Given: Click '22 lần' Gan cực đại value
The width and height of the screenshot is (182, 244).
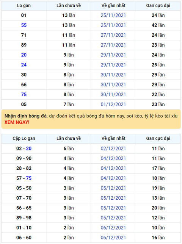Looking at the screenshot, I should [x=158, y=94].
